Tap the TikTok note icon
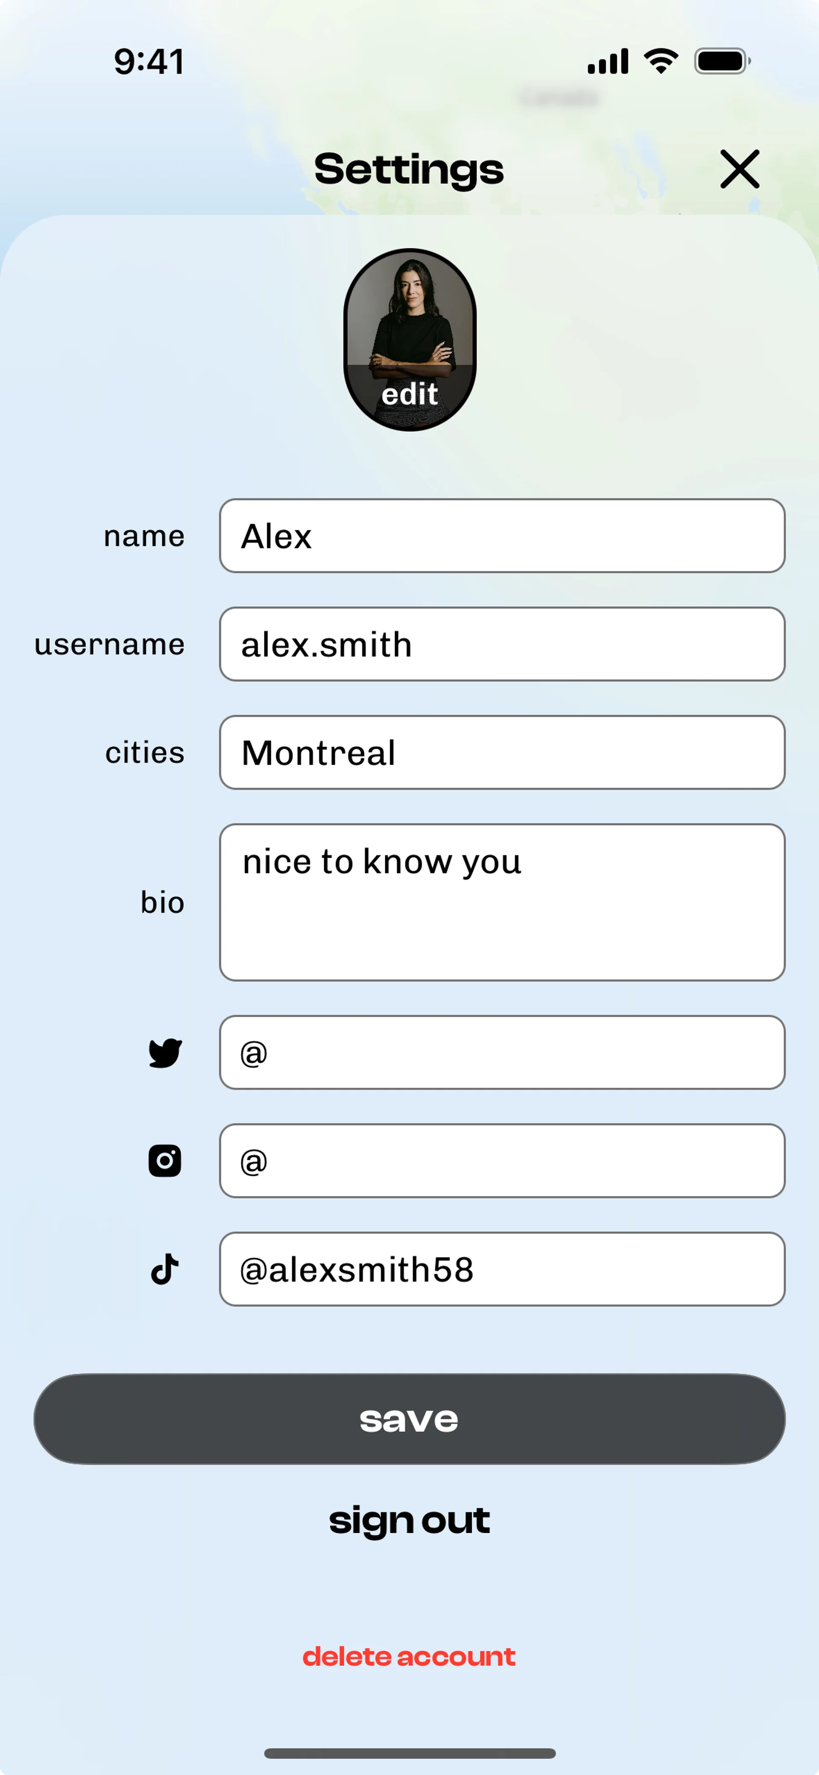This screenshot has width=819, height=1775. tap(165, 1269)
